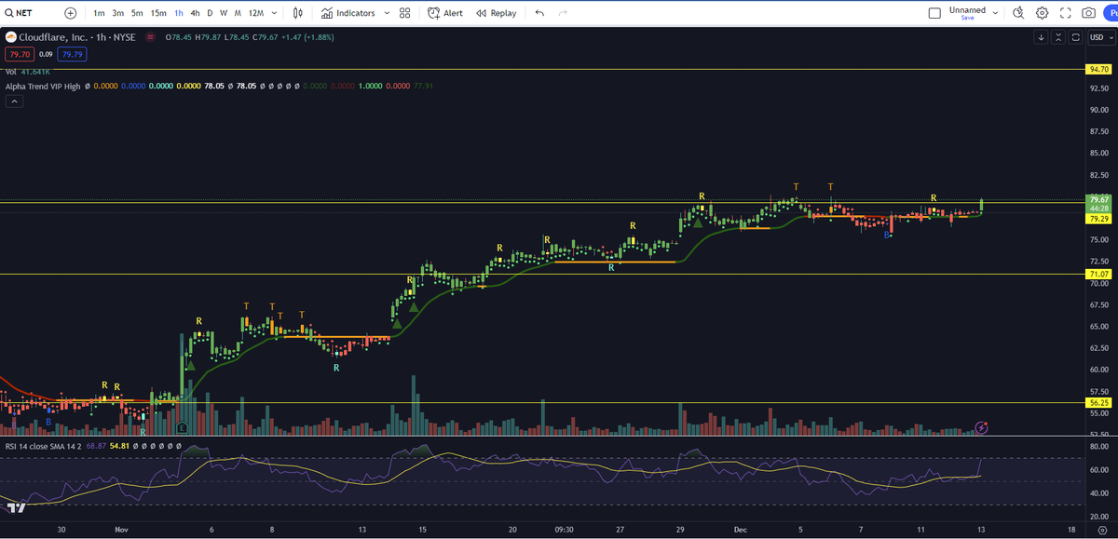
Task: Click the rounded-rectangle pane button beside USD
Action: coord(1076,37)
